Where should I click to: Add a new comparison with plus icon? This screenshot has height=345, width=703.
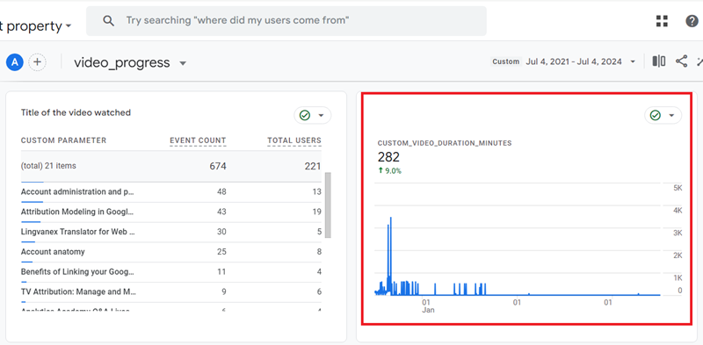pyautogui.click(x=37, y=62)
